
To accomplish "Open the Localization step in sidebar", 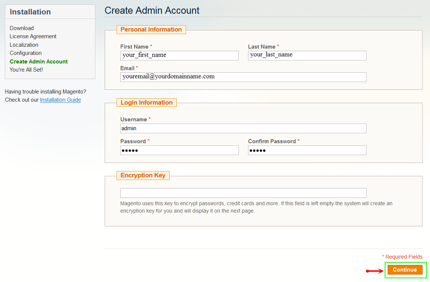I will (24, 45).
